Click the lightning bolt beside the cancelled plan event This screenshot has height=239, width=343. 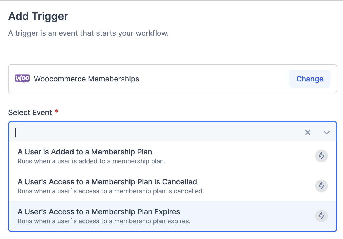click(321, 186)
